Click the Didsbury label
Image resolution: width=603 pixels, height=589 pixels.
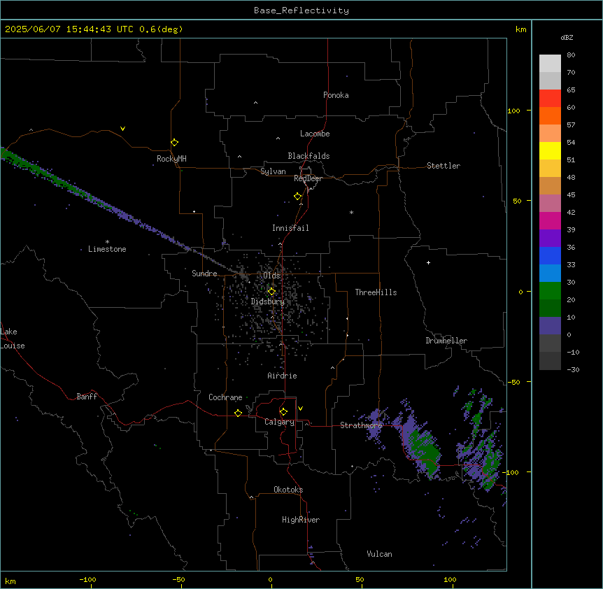coord(268,301)
